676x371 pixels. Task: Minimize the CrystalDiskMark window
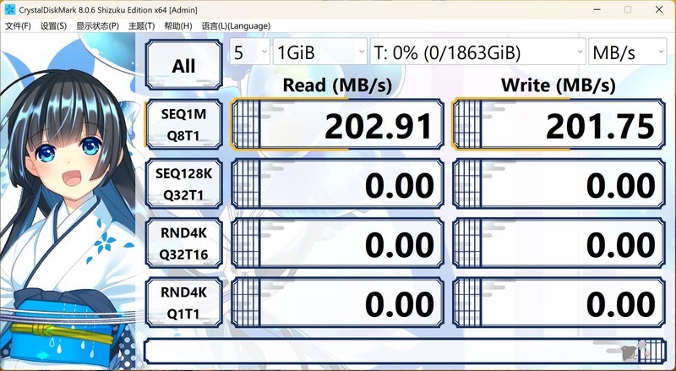[597, 9]
